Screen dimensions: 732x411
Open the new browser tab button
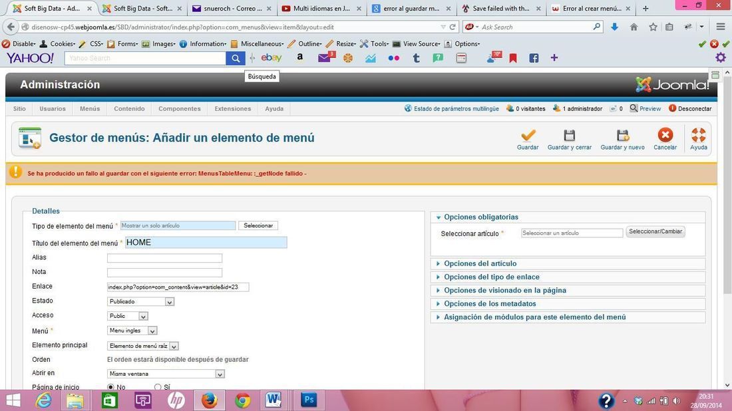(645, 9)
